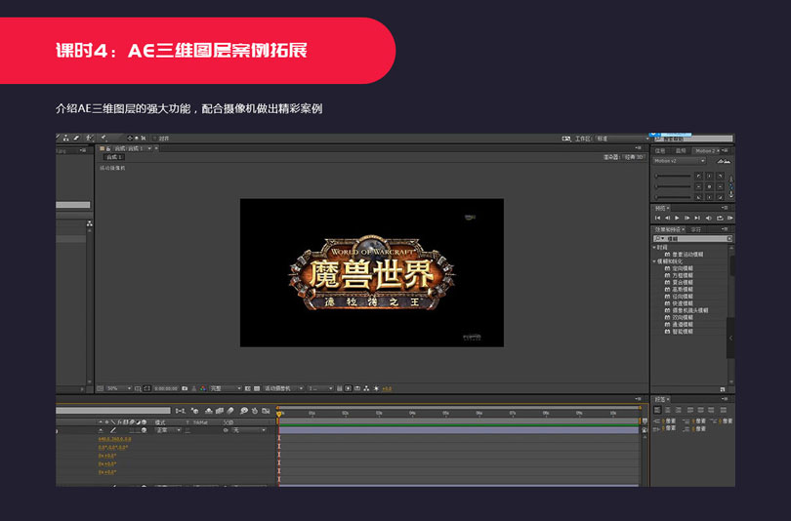Image resolution: width=791 pixels, height=521 pixels.
Task: Open the 正常 blending mode dropdown
Action: pos(168,430)
